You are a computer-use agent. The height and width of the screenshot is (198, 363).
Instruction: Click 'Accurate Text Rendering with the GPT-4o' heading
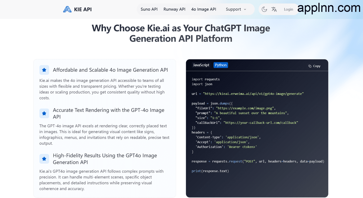[109, 113]
